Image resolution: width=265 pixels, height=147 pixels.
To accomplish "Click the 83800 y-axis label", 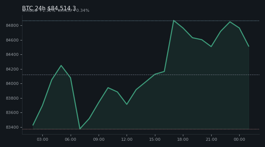I will pyautogui.click(x=12, y=98).
